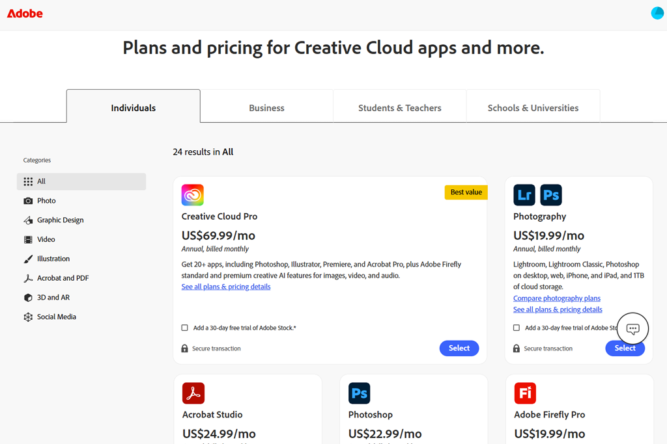Select the All category
Viewport: 667px width, 444px height.
(x=81, y=181)
